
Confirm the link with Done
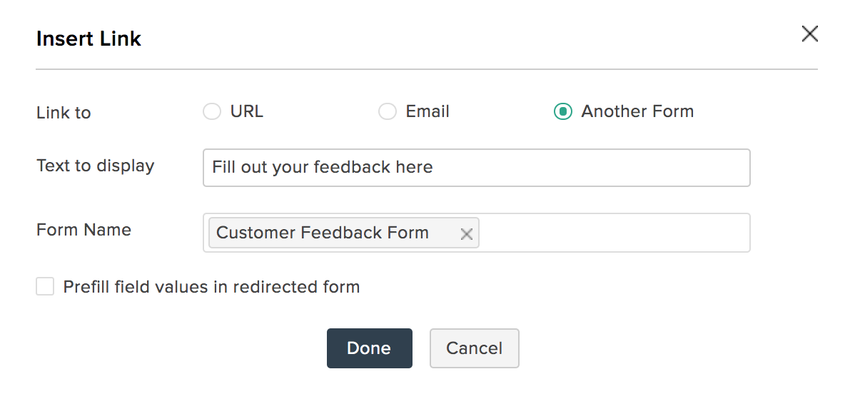pyautogui.click(x=369, y=348)
